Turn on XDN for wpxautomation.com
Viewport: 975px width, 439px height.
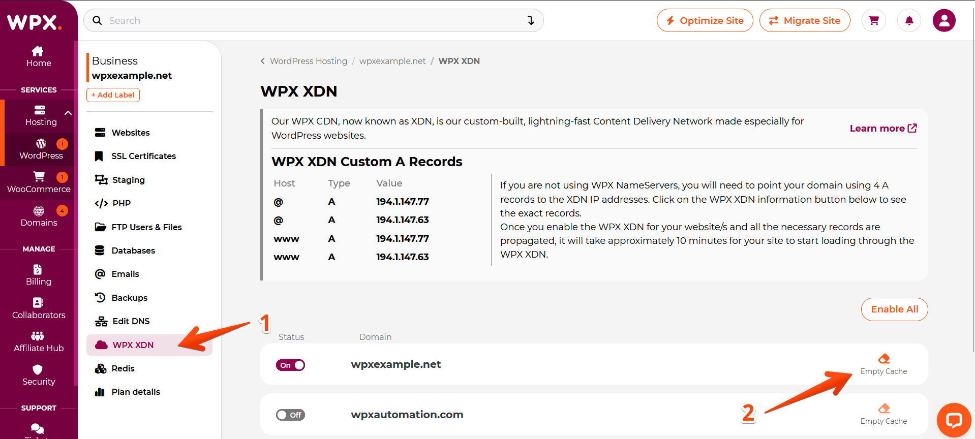tap(290, 415)
